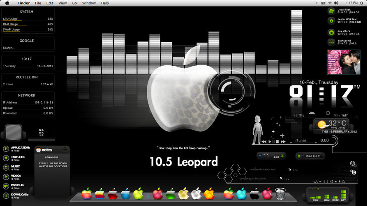The height and width of the screenshot is (206, 370).
Task: Launch the cyan apple dock icon
Action: coord(241,194)
